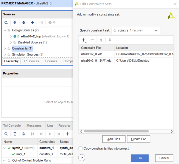Open help with the question mark button

[x=82, y=158]
